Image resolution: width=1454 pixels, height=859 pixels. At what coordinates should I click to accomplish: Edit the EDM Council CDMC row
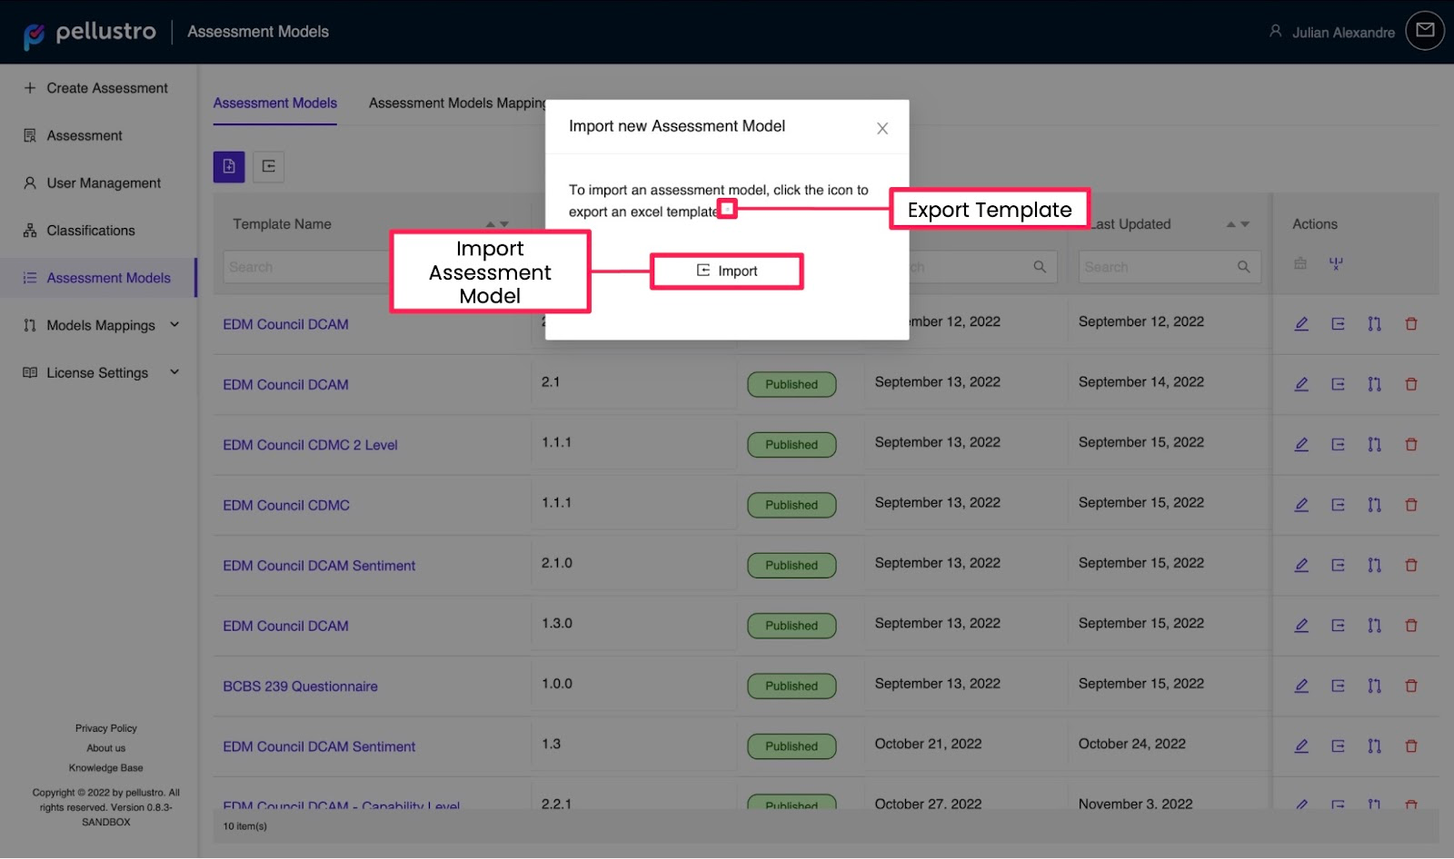tap(1301, 505)
